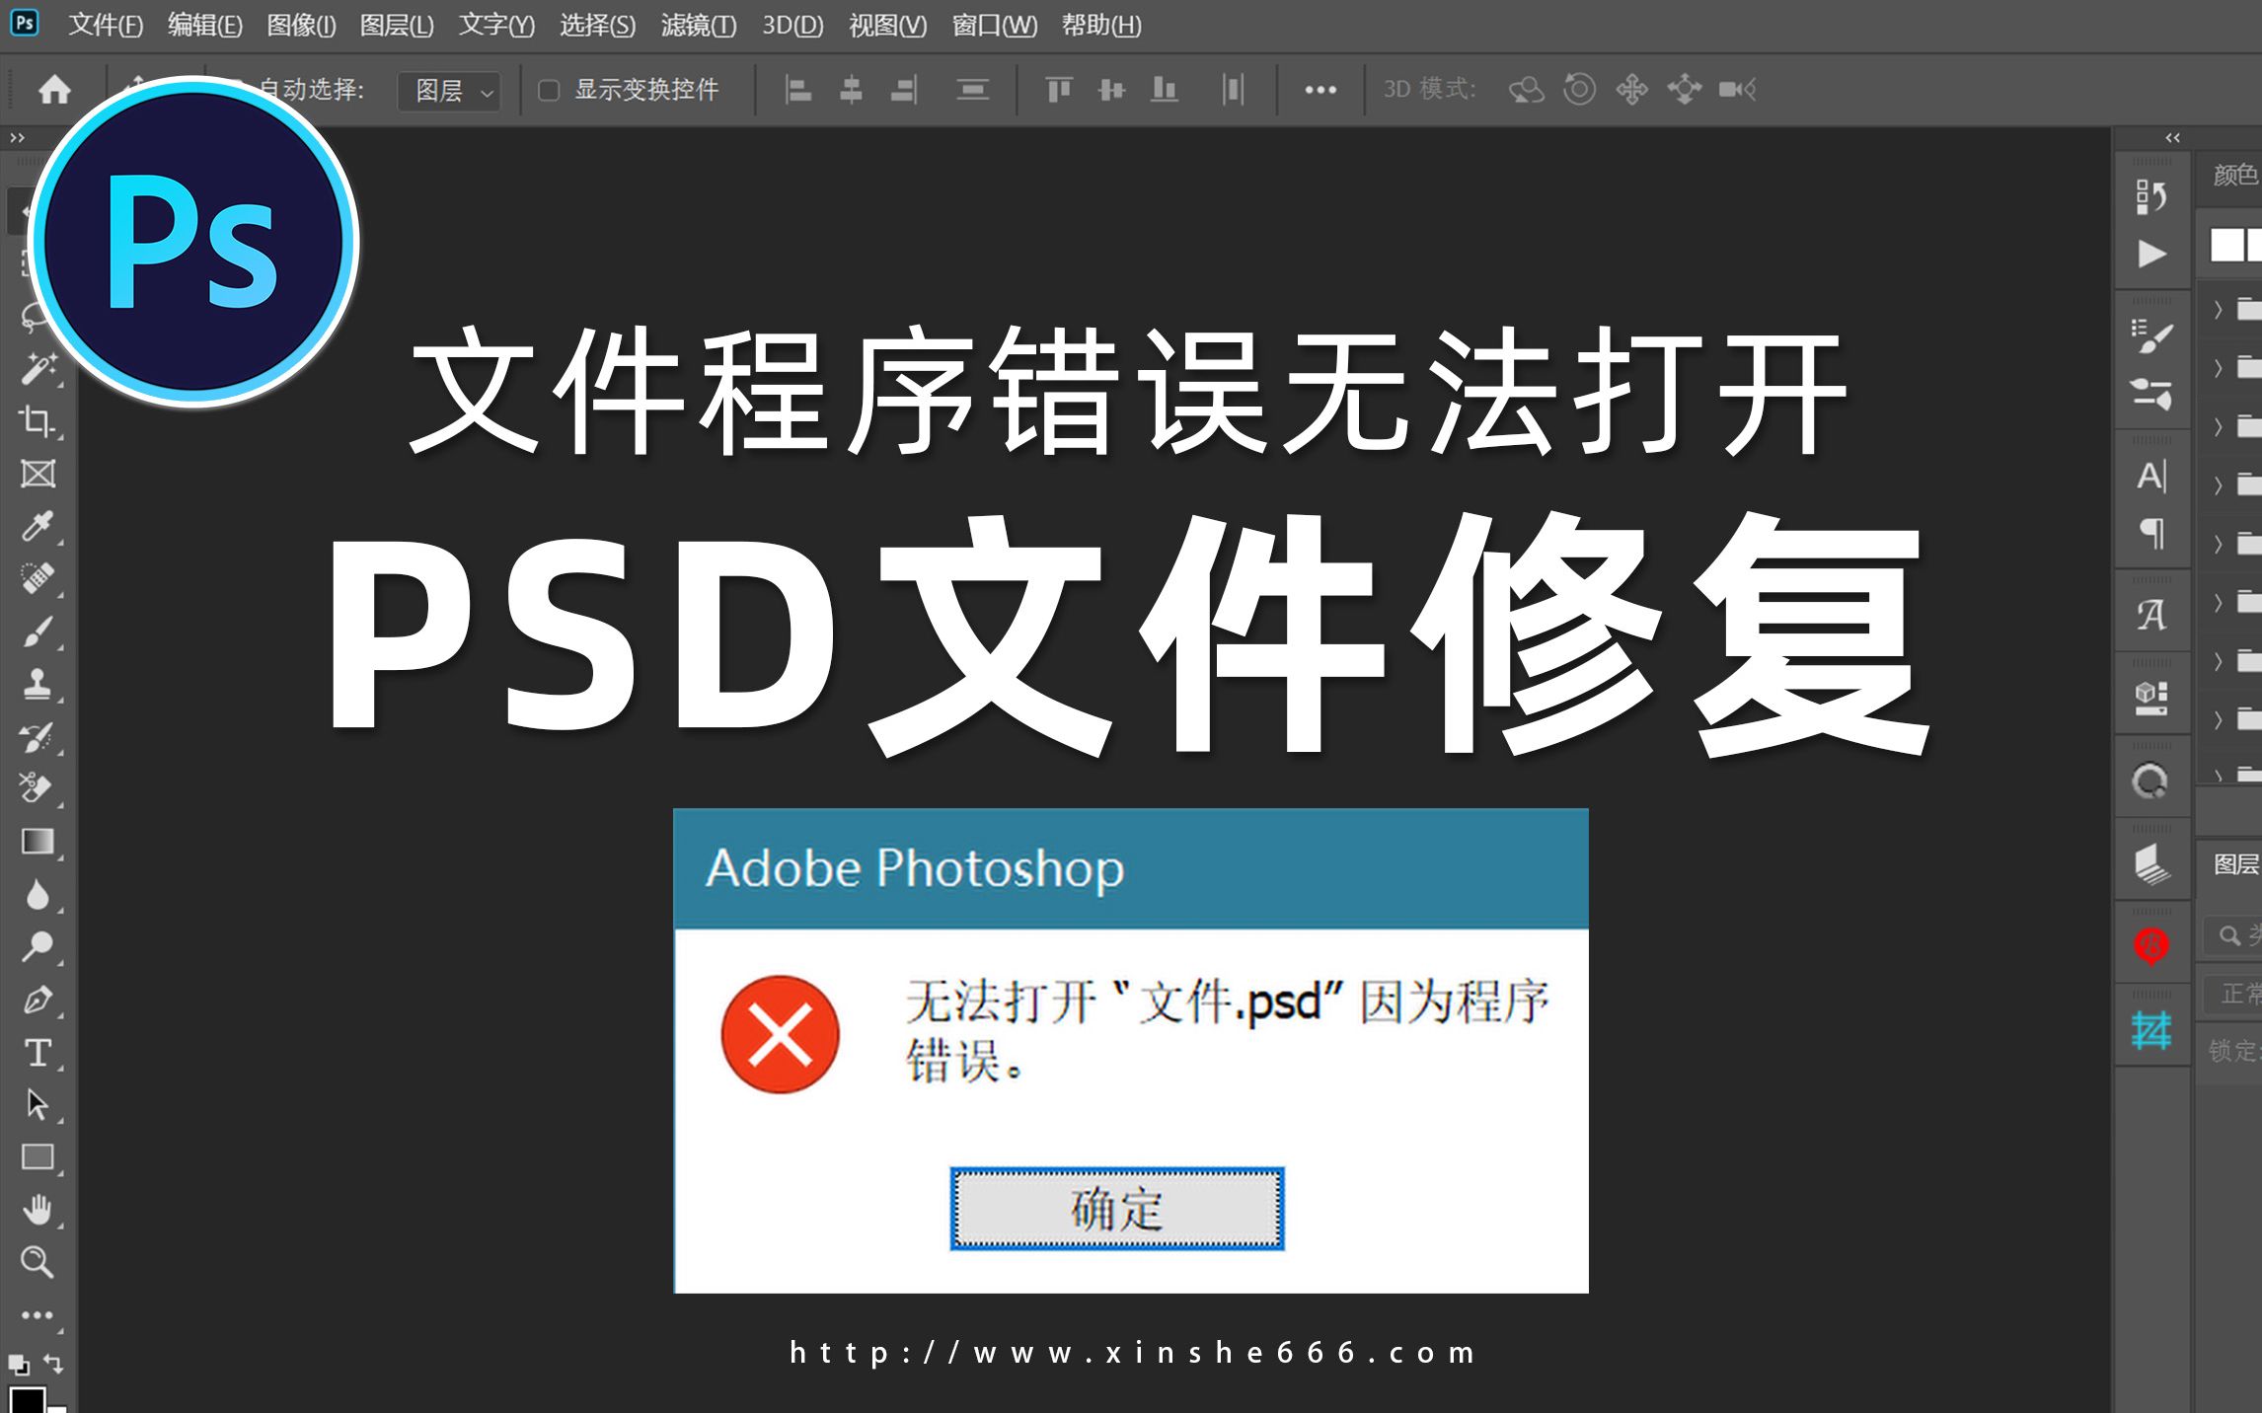Select the Blur tool

click(38, 895)
